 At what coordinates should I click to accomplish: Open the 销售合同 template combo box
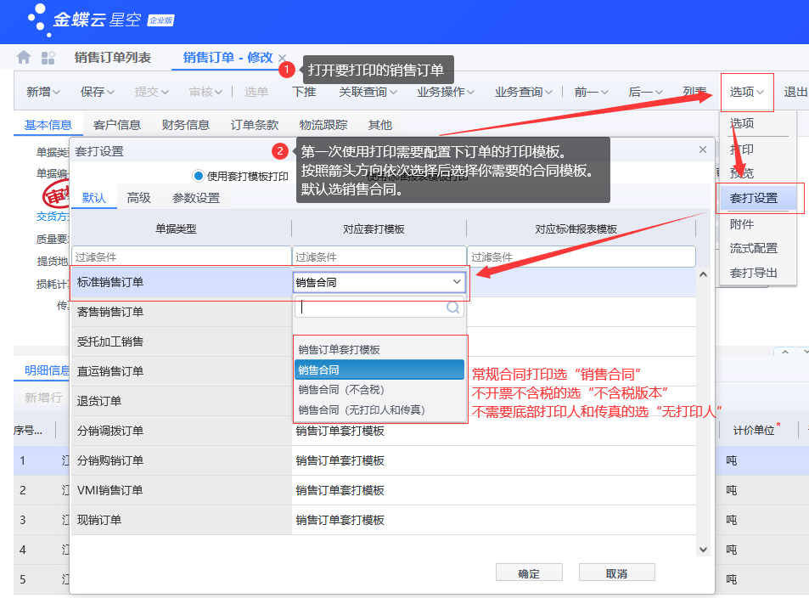click(379, 283)
